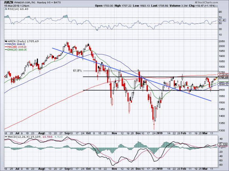
Task: Click the blue 1644.32 price tag on the right axis
Action: 223,84
